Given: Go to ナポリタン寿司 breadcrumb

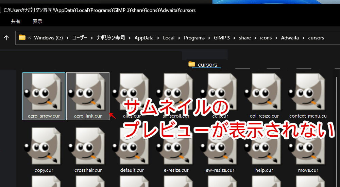Looking at the screenshot, I should click(x=111, y=38).
